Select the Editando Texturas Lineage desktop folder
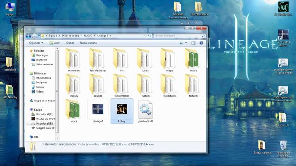296x166 pixels. pos(178,10)
